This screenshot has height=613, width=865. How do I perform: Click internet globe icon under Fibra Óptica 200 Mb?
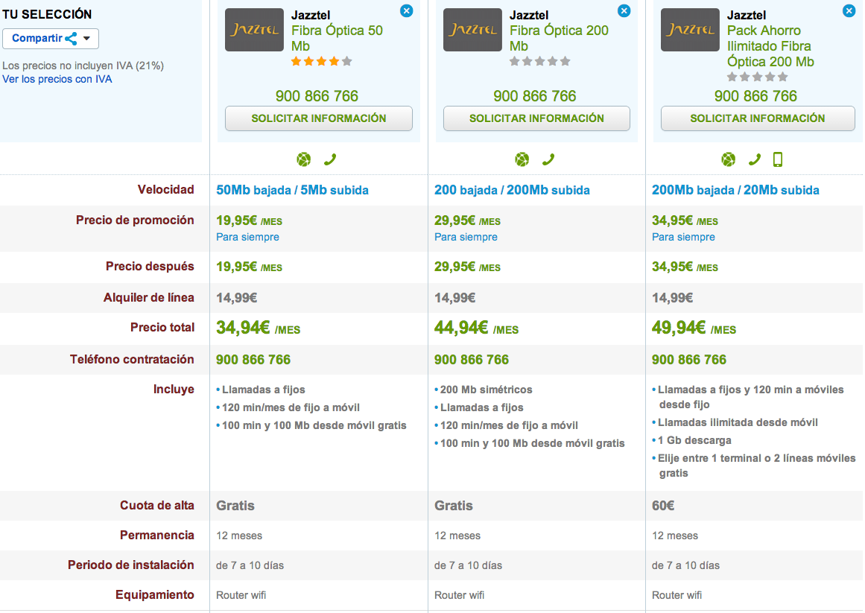522,160
